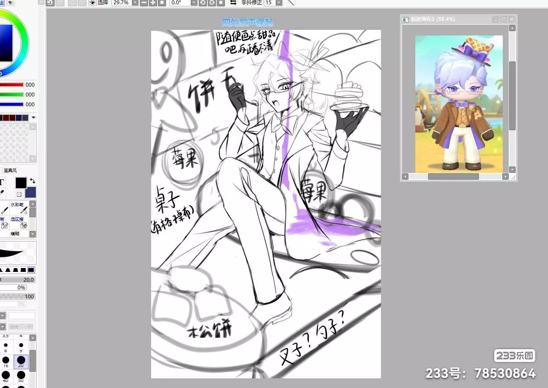Click the undo button in top toolbar
Image resolution: width=548 pixels, height=388 pixels.
click(x=50, y=3)
